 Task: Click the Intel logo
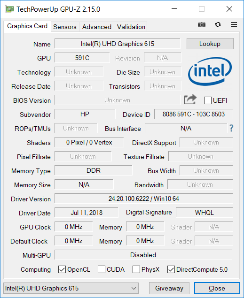tap(210, 71)
